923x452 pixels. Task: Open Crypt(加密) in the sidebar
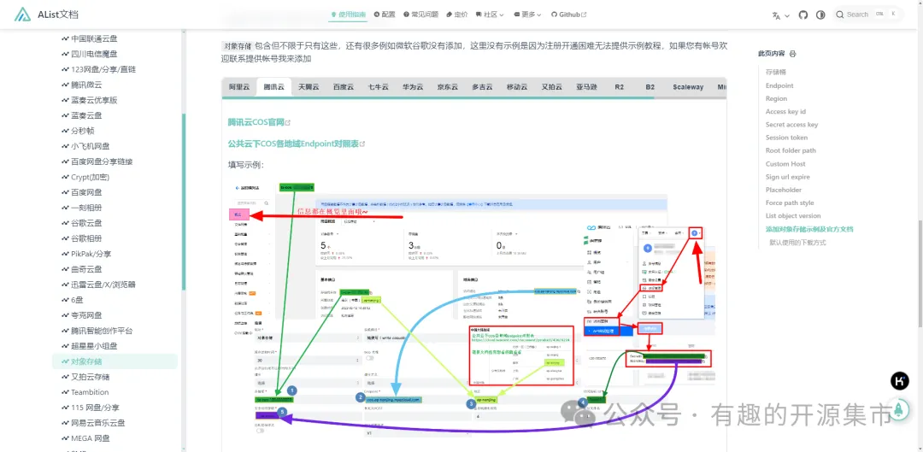pyautogui.click(x=90, y=177)
